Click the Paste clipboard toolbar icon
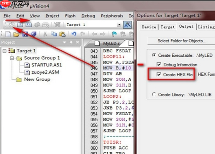This screenshot has height=154, width=215. pos(62,34)
